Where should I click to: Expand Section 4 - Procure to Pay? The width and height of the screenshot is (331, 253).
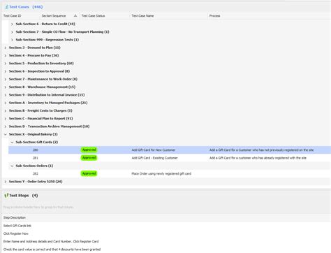pyautogui.click(x=6, y=55)
